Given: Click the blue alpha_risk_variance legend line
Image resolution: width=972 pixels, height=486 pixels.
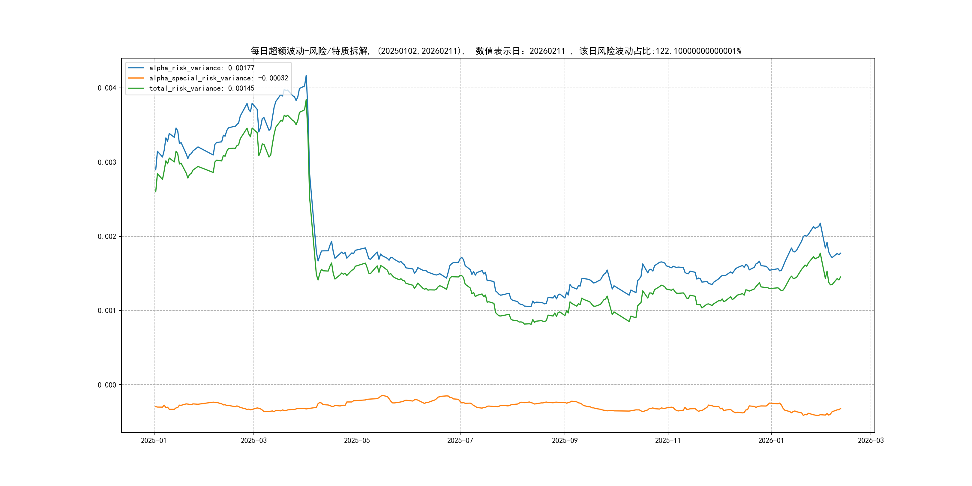Looking at the screenshot, I should pyautogui.click(x=136, y=68).
